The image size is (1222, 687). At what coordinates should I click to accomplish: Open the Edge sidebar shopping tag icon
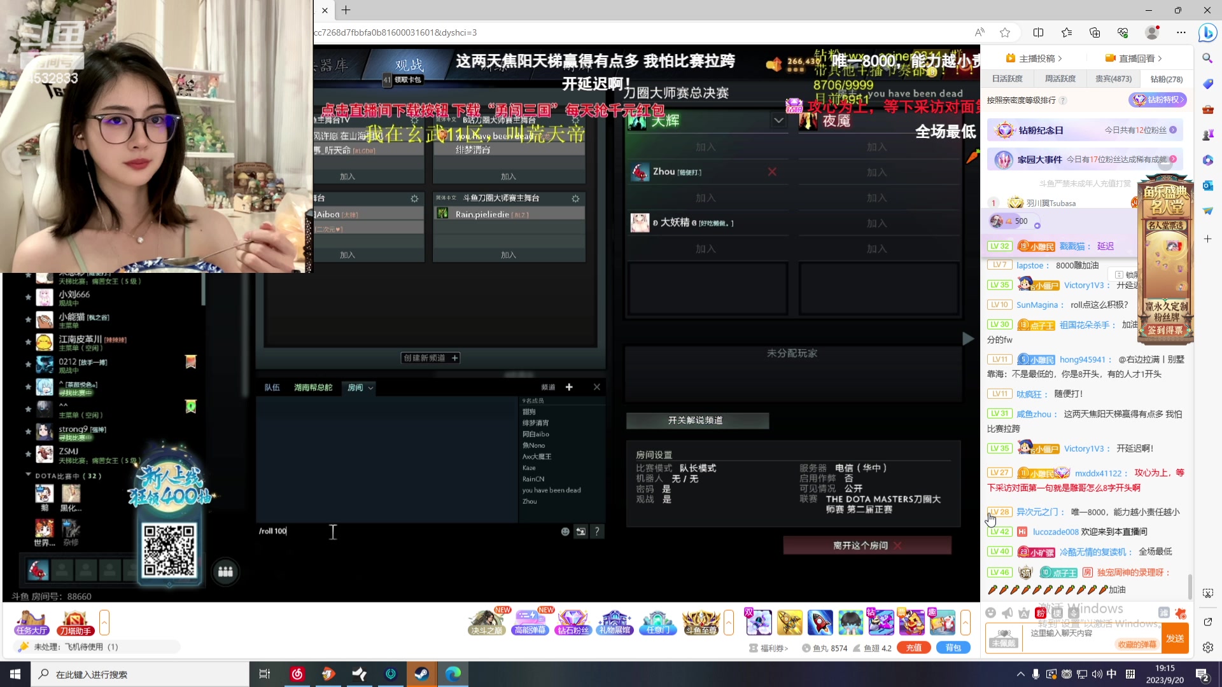tap(1207, 84)
